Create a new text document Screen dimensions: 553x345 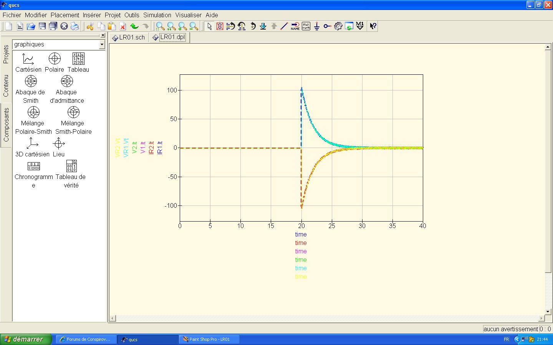(20, 26)
